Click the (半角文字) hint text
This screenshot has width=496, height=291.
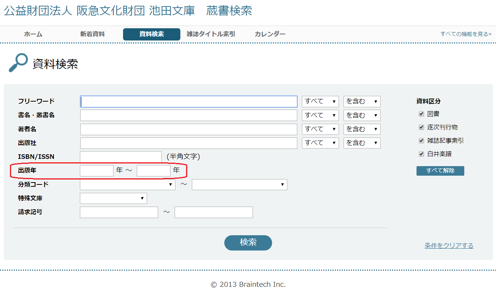coord(183,157)
